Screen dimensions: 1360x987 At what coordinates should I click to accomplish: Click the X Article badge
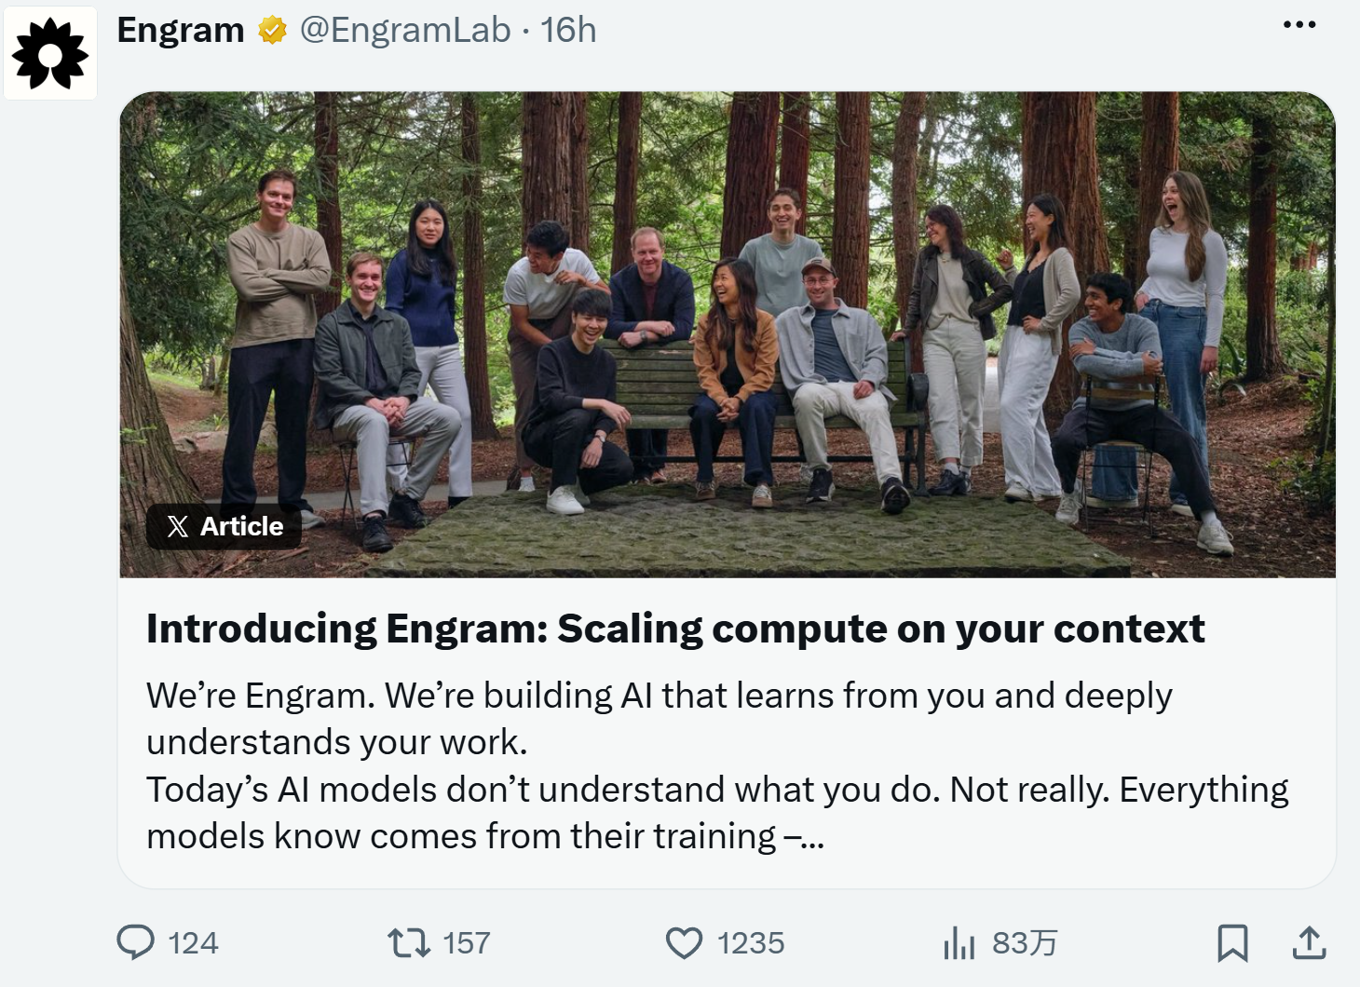[x=224, y=526]
